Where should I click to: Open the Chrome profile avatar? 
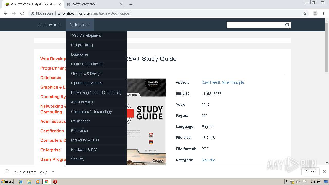(x=315, y=13)
